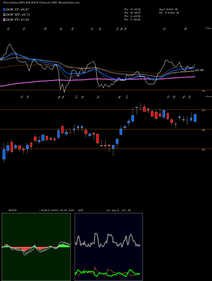
Task: Click the 'Avg V: 0.024 M' value
Action: click(168, 9)
